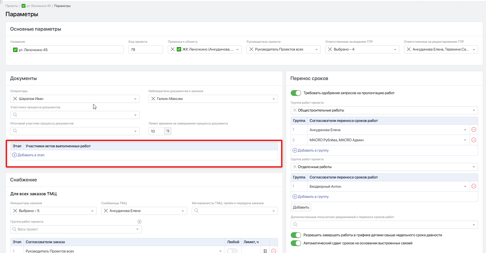Toggle the Любой switch in approver row
The image size is (486, 253).
(x=232, y=251)
